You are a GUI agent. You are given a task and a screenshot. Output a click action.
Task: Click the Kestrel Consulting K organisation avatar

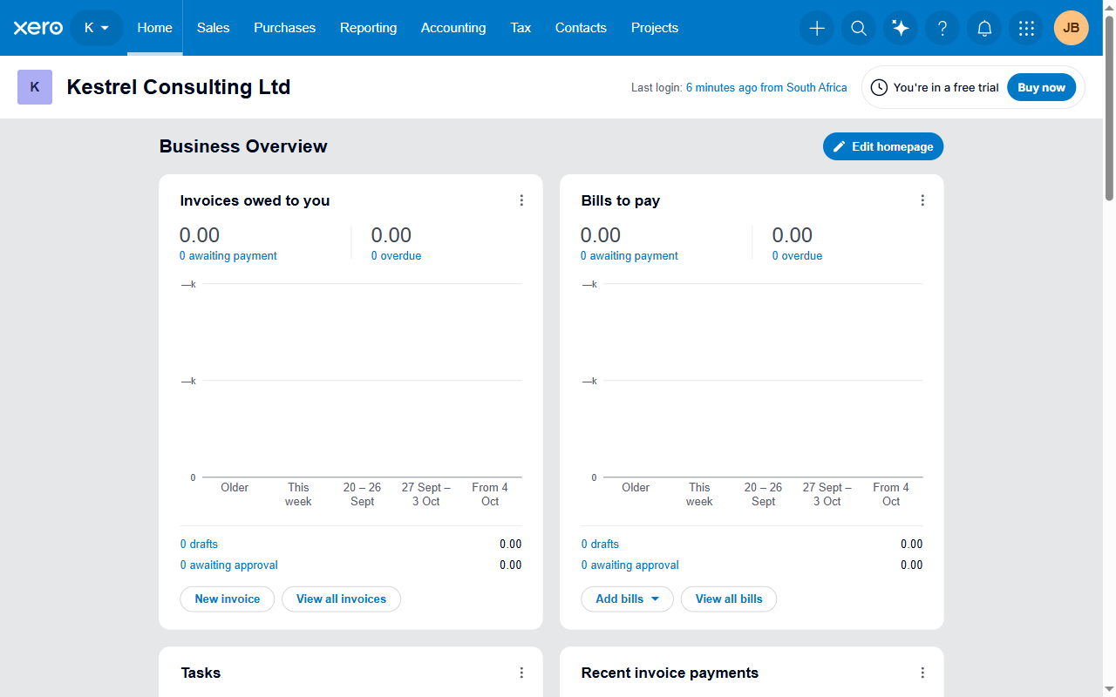[x=35, y=87]
